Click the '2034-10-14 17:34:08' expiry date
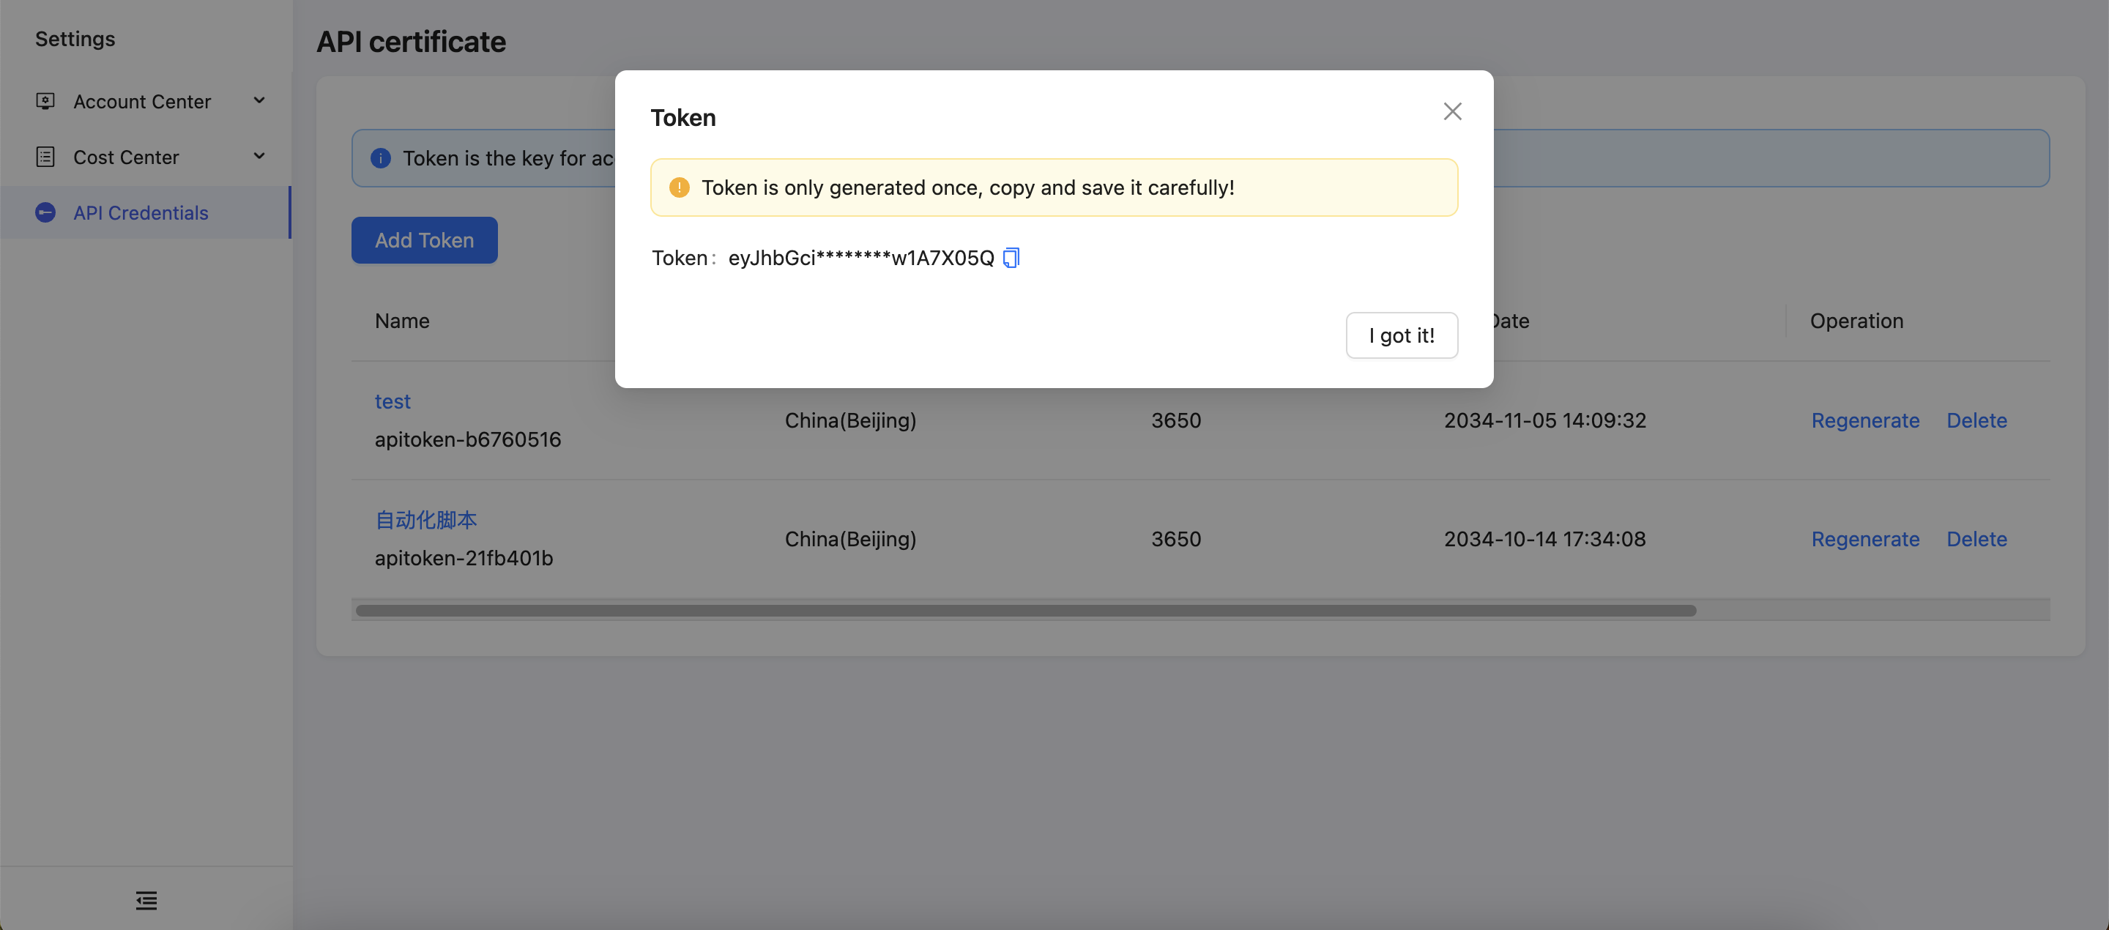This screenshot has height=930, width=2109. tap(1545, 540)
